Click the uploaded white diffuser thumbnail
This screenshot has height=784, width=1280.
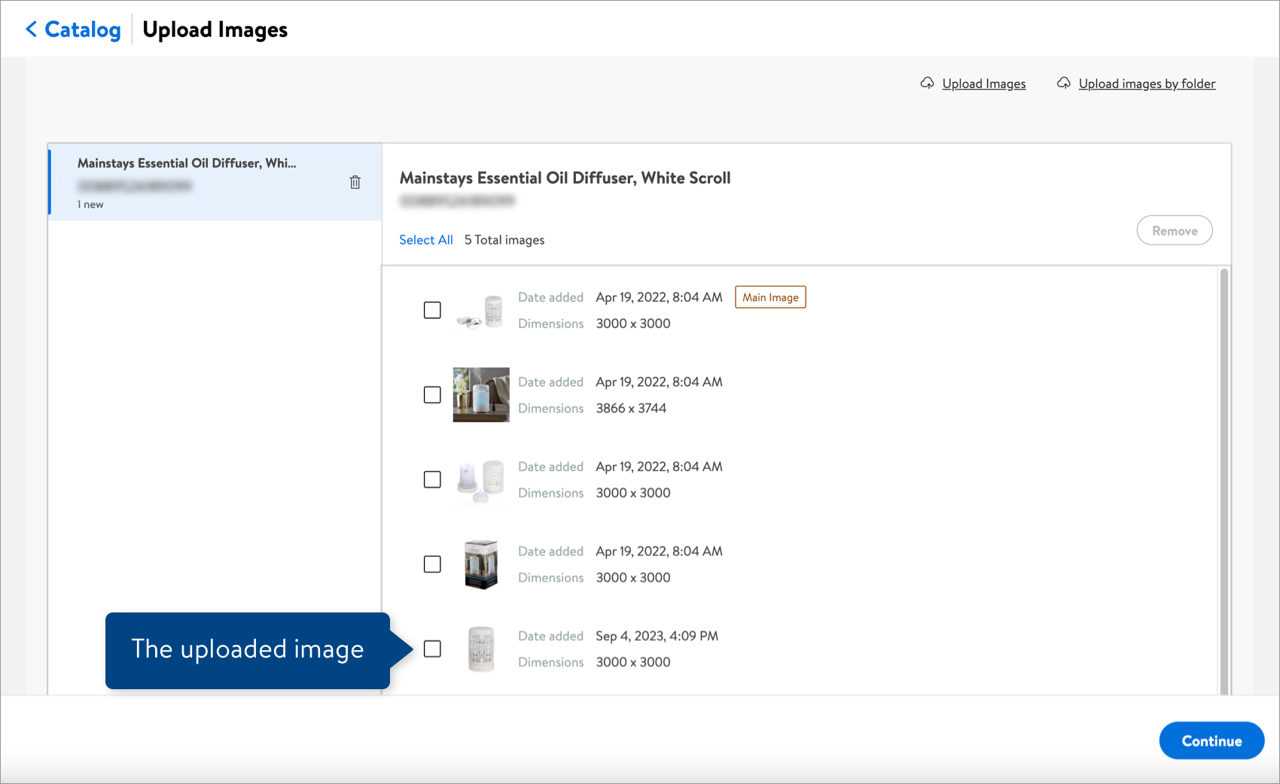click(x=480, y=649)
